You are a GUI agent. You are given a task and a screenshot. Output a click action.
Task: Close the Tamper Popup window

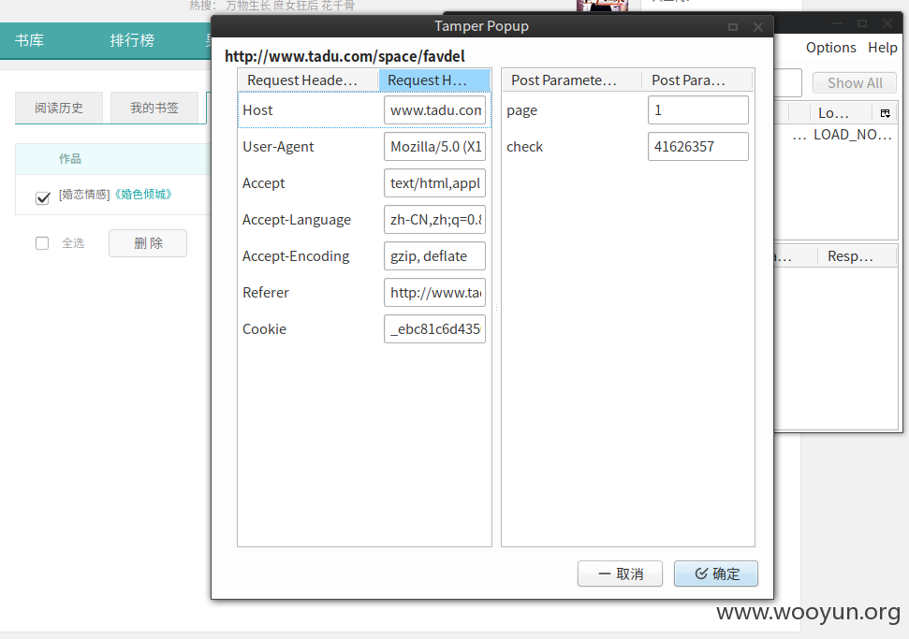coord(757,26)
